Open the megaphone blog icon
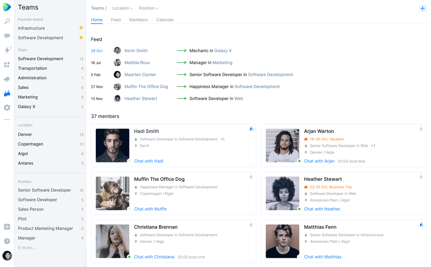 (7, 79)
